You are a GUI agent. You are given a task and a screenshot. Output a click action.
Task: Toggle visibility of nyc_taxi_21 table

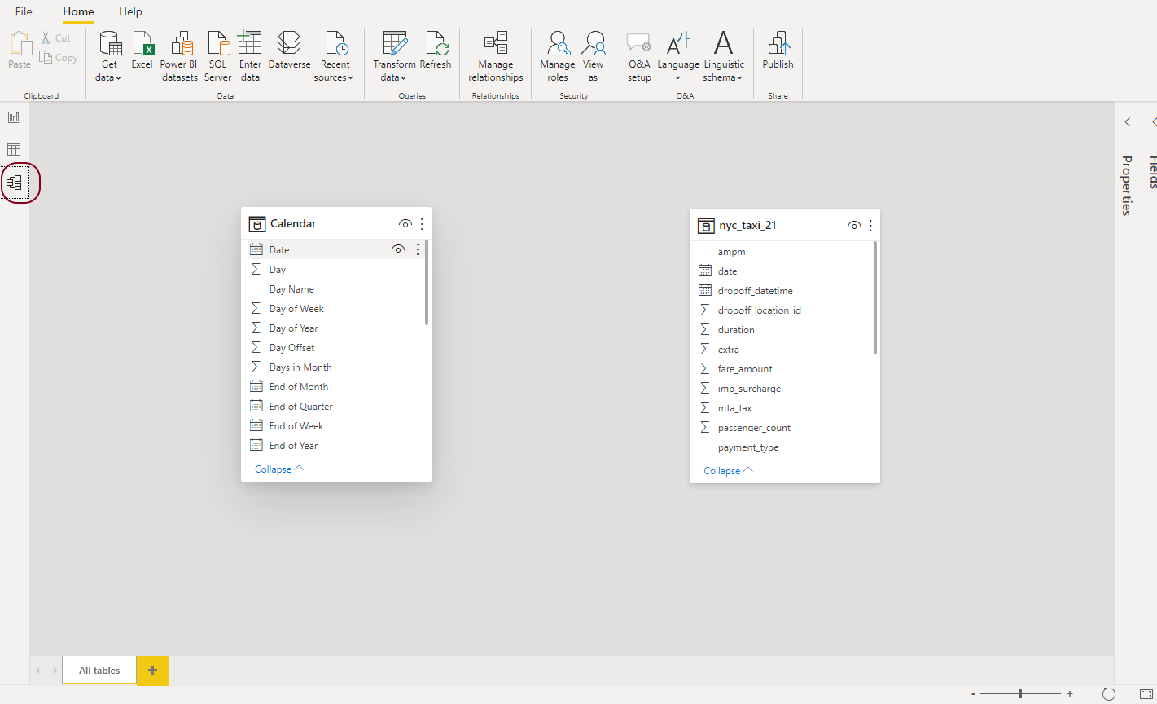pos(853,226)
